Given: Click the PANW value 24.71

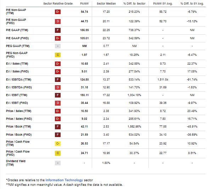Looking at the screenshot, I should (x=84, y=153).
